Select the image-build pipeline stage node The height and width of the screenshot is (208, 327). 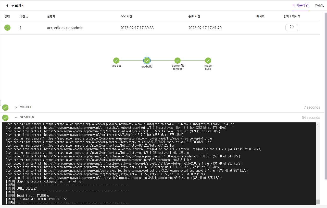[208, 61]
